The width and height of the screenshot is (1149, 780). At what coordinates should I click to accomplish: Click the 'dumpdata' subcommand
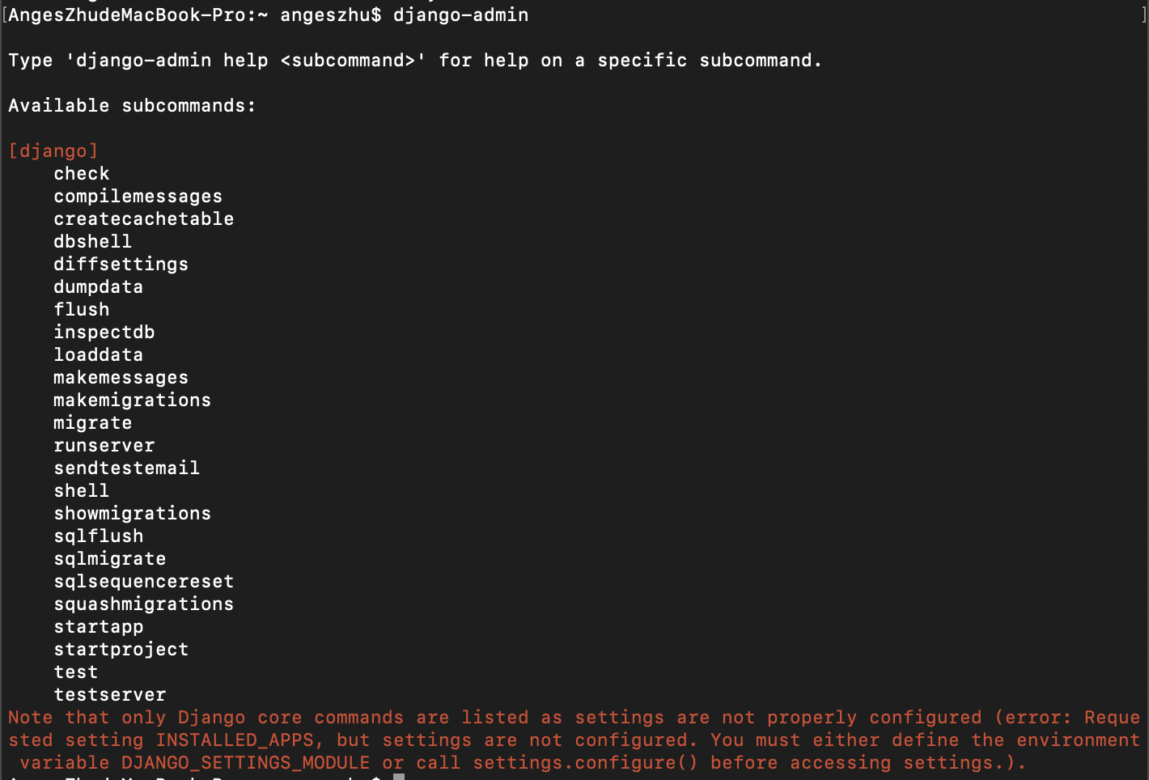98,287
